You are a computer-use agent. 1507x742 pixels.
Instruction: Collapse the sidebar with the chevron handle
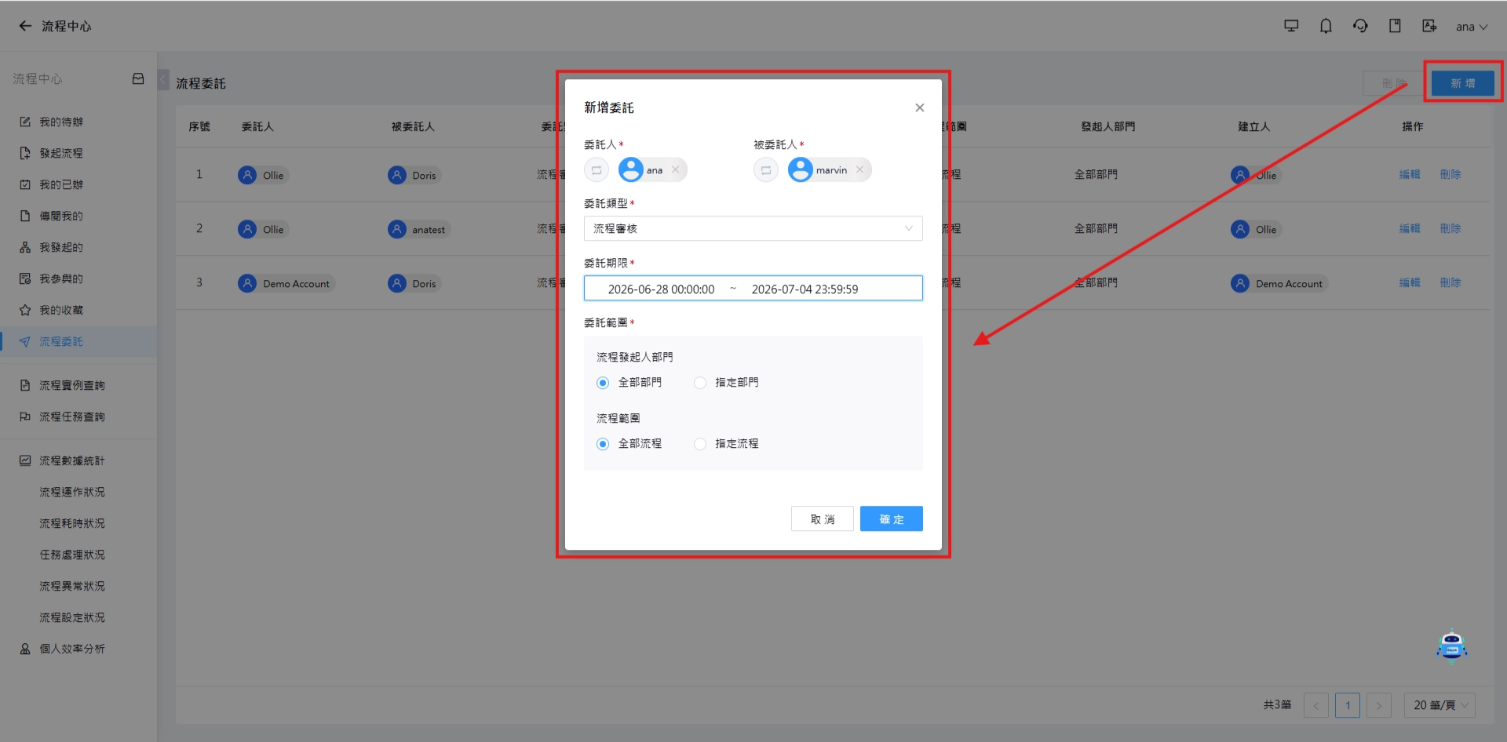[x=163, y=79]
